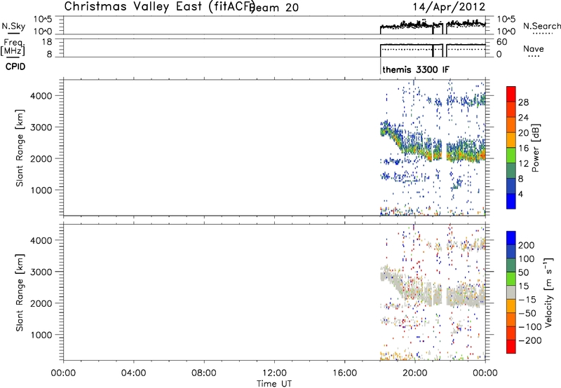Click the 'Freq. [MHz]' axis label

(x=13, y=47)
